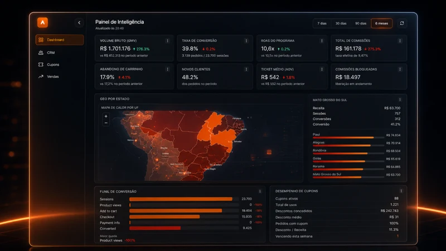
Task: Open the Desempenho de Cupons panel menu
Action: click(401, 191)
